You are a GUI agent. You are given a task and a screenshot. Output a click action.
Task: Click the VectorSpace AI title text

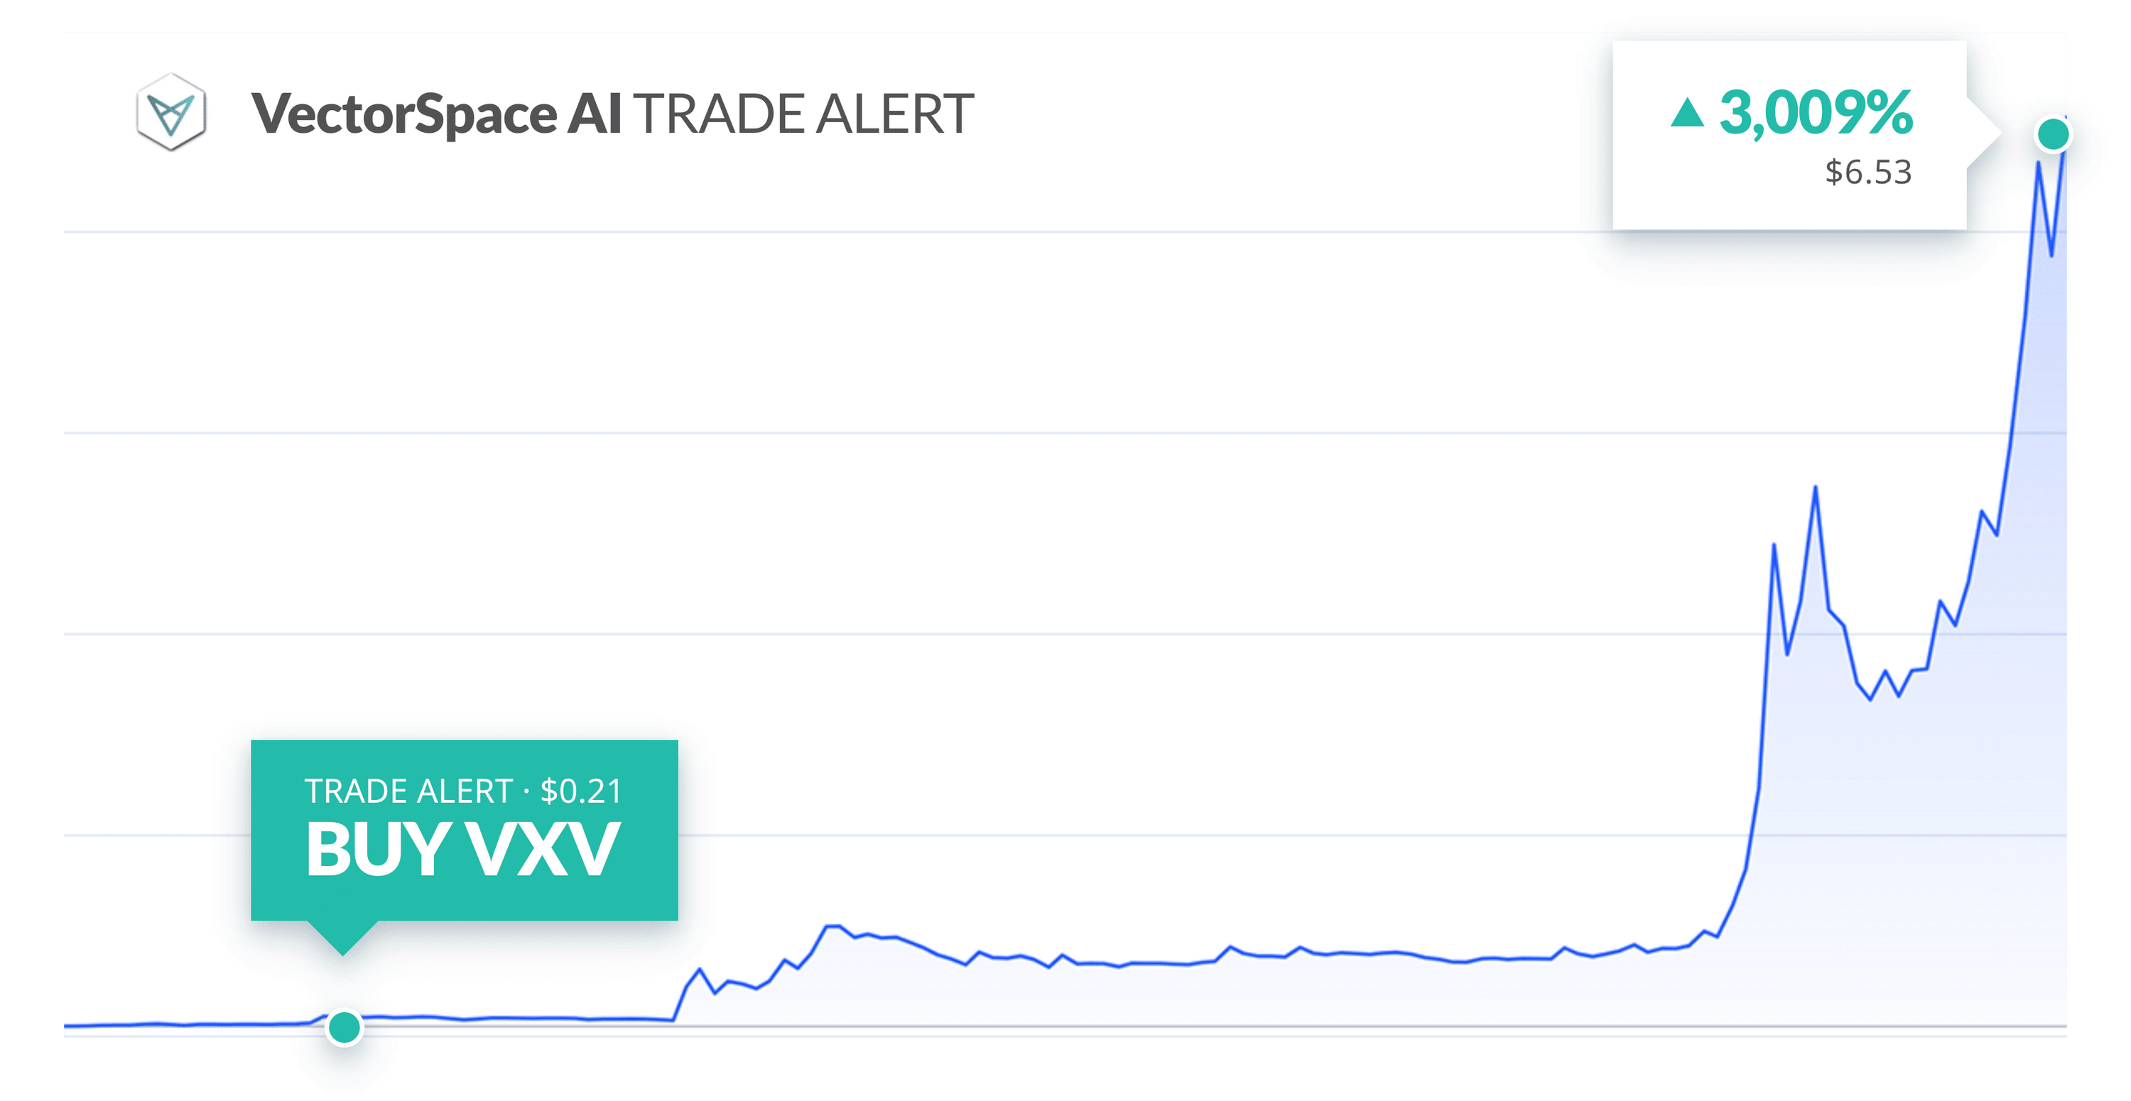tap(436, 114)
